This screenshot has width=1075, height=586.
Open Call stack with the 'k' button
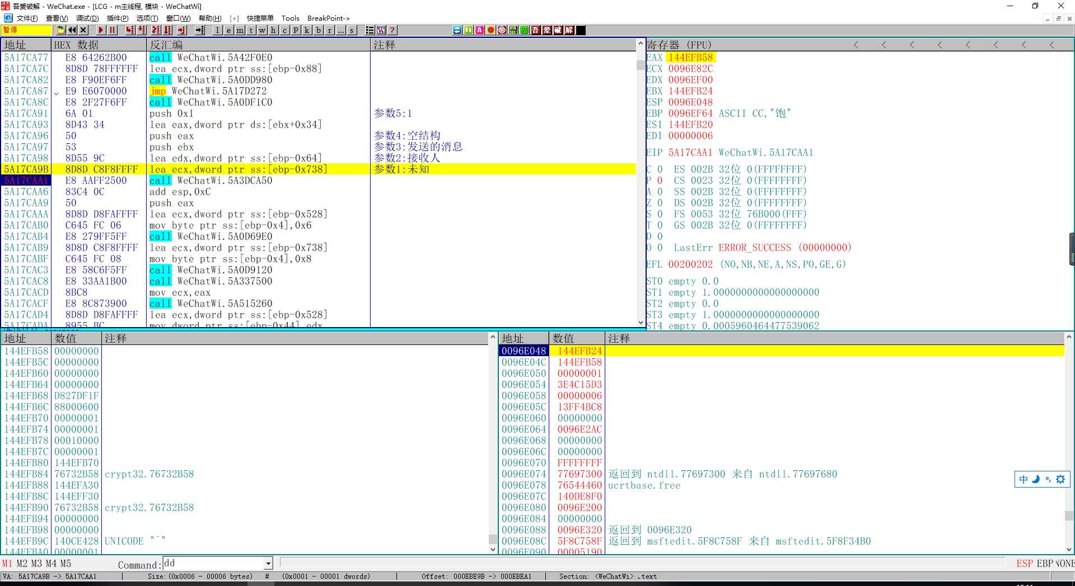coord(307,30)
